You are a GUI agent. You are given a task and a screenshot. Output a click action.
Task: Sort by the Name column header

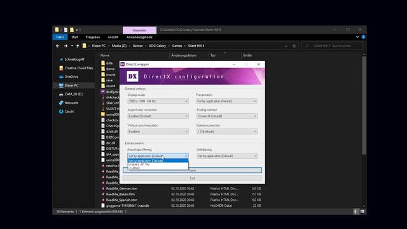point(105,55)
